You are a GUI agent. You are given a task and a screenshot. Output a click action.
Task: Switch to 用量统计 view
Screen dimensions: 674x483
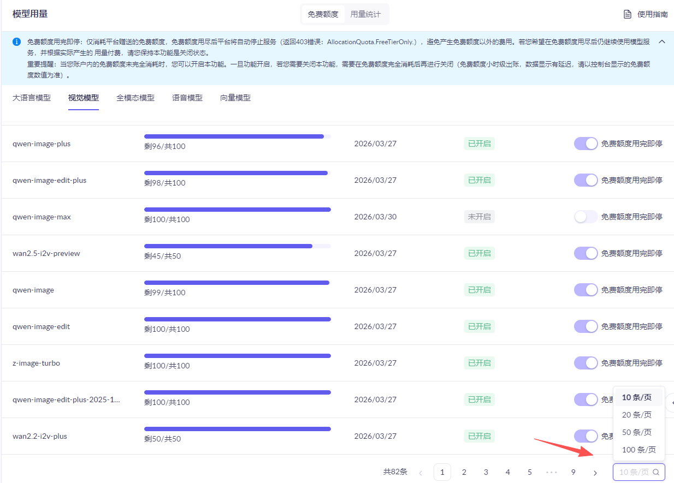point(365,14)
